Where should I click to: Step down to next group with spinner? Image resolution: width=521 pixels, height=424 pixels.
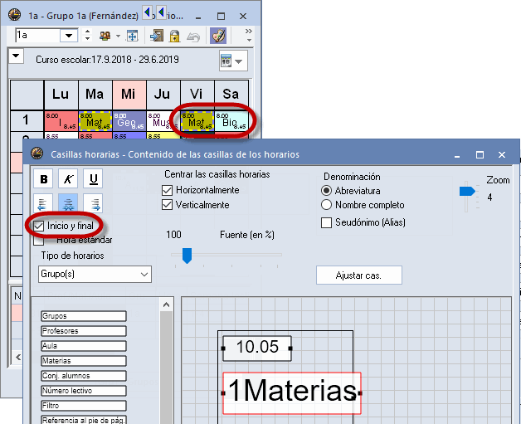click(87, 39)
